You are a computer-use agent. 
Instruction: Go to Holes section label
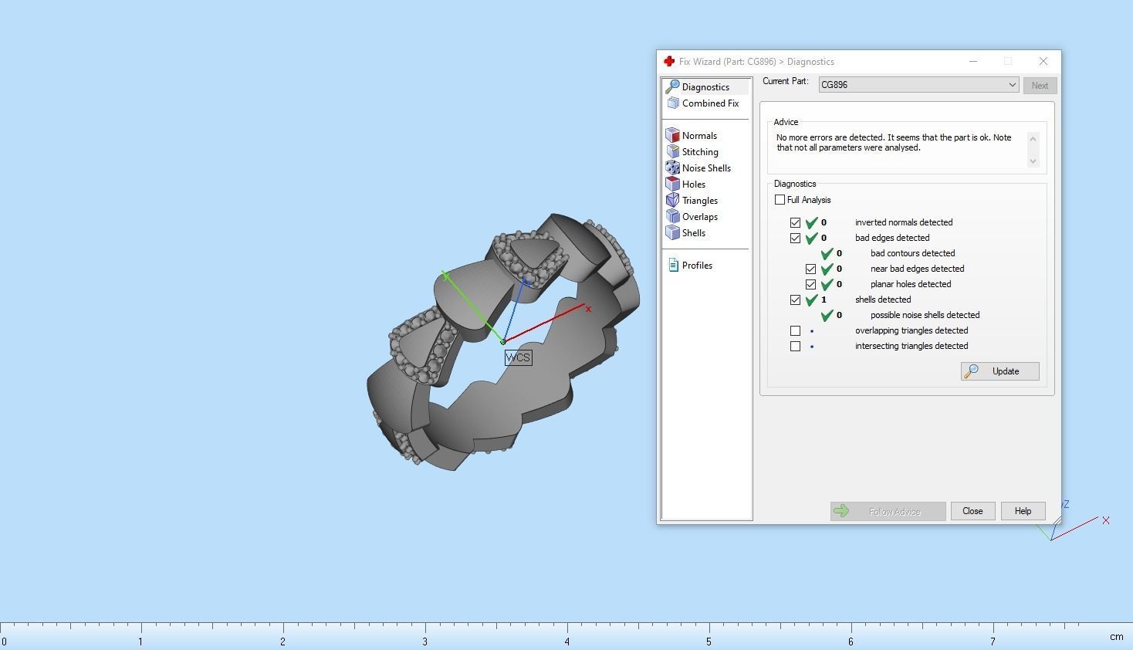tap(694, 185)
